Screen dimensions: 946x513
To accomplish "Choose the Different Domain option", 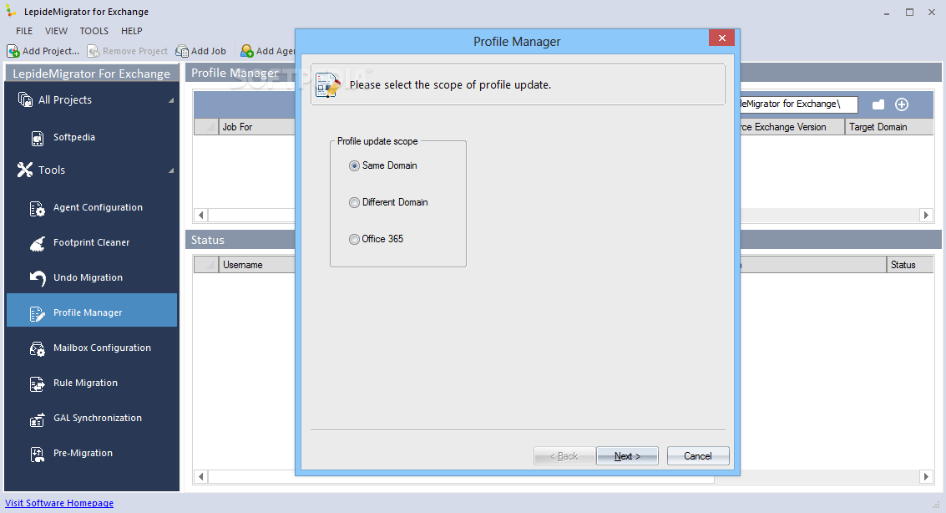I will tap(354, 202).
